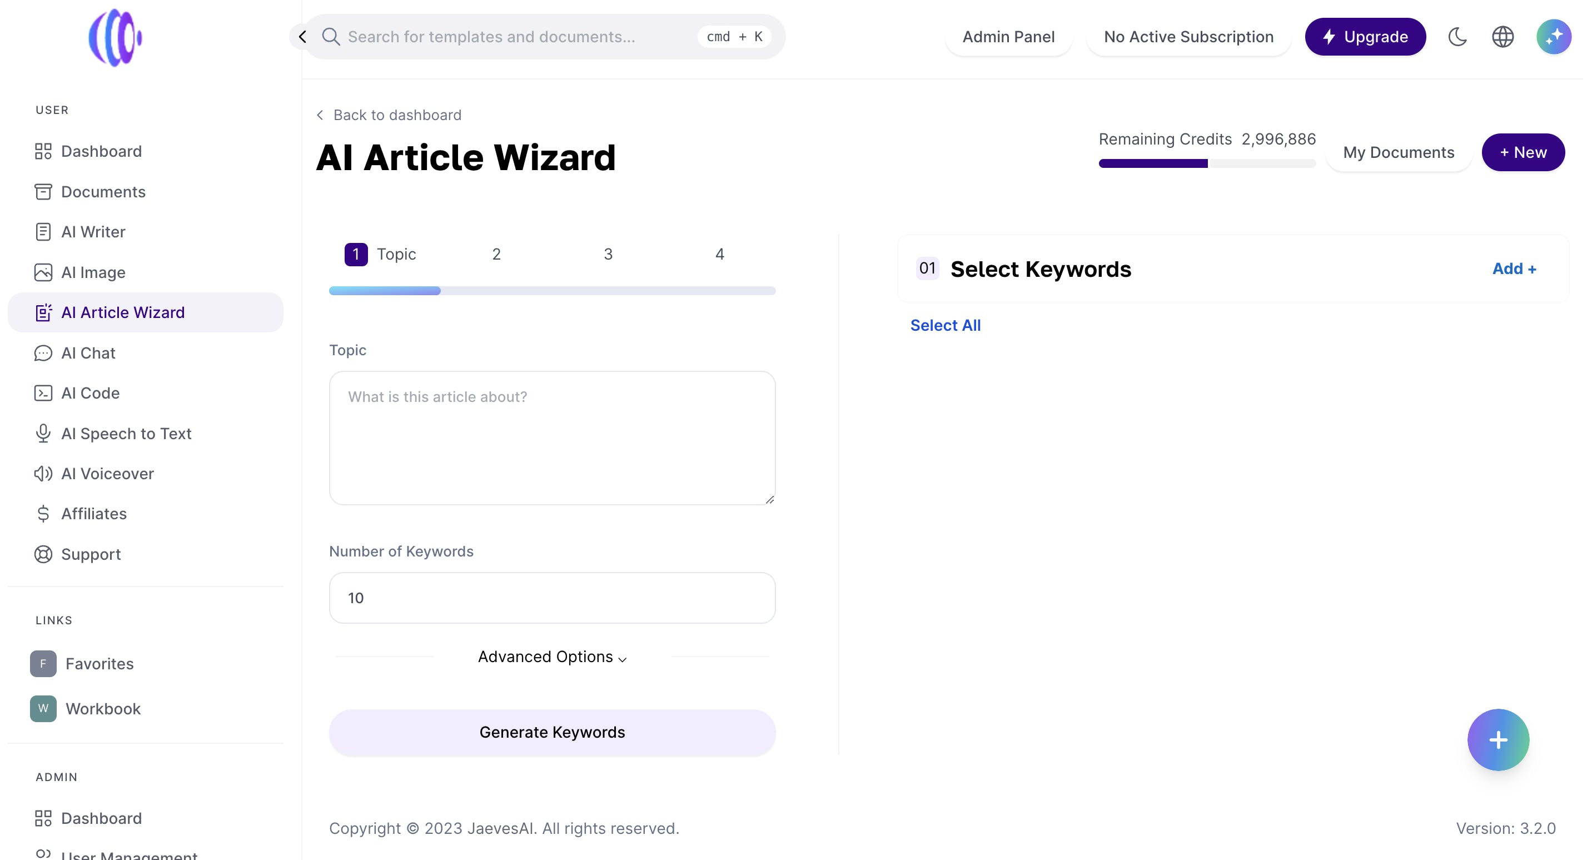Viewport: 1587px width, 860px height.
Task: Open the language globe icon
Action: (1503, 37)
